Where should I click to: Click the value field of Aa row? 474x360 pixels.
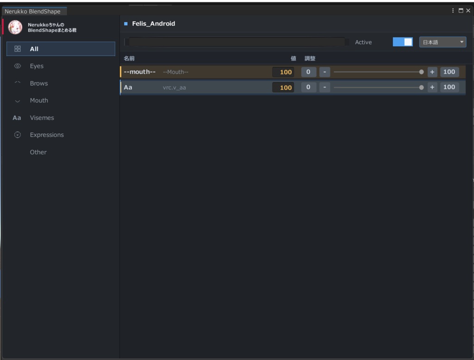click(283, 87)
